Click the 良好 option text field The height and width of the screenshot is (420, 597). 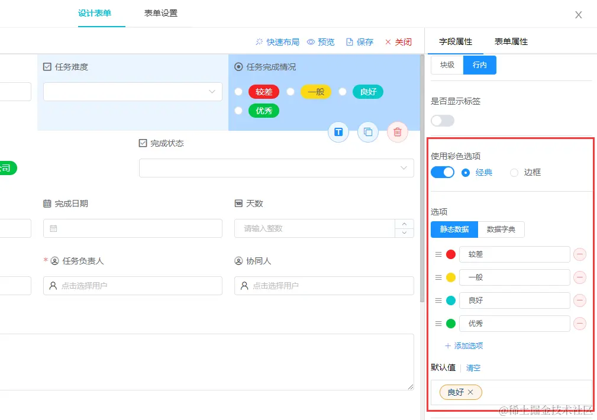[514, 301]
